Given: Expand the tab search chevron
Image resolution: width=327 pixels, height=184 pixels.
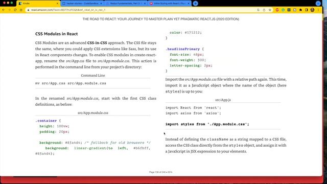Looking at the screenshot, I should click(x=318, y=4).
